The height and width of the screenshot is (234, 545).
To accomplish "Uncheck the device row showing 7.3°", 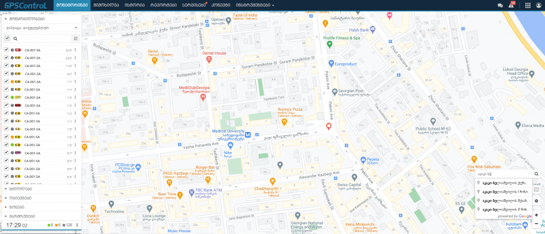I will tap(6, 105).
